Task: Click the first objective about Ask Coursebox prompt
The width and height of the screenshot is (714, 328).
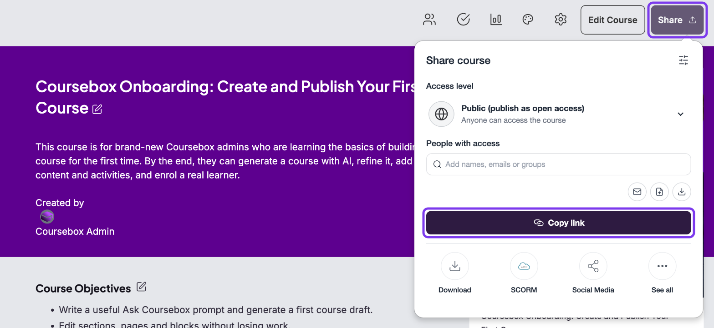Action: click(x=216, y=310)
